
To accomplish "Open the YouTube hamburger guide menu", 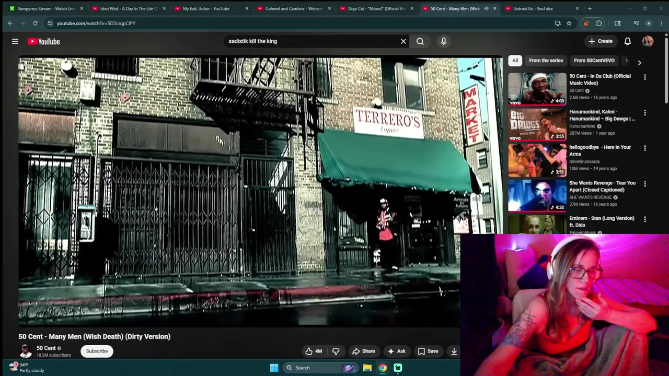I will click(x=15, y=41).
